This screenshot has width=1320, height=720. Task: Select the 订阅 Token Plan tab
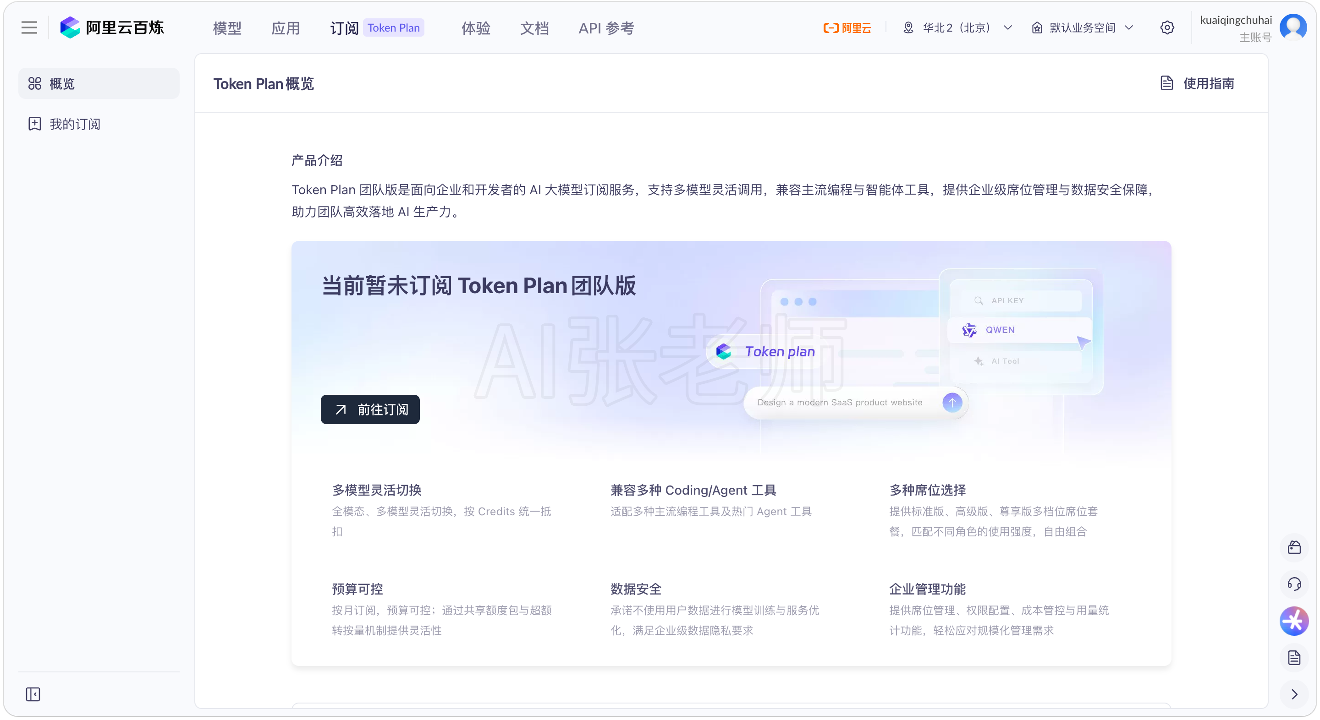pyautogui.click(x=377, y=28)
